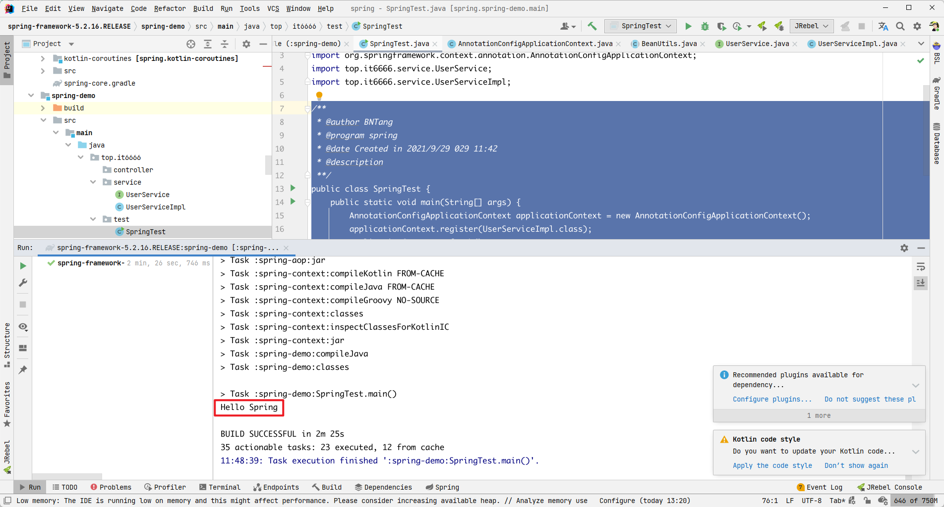The image size is (944, 507).
Task: Click the green inspection checkmark in editor
Action: tap(921, 60)
